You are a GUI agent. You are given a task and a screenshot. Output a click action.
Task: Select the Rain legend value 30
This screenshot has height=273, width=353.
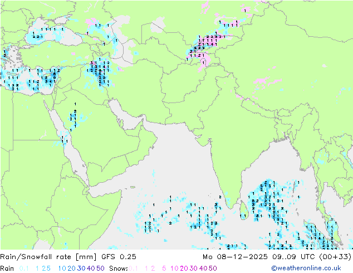tap(81, 269)
